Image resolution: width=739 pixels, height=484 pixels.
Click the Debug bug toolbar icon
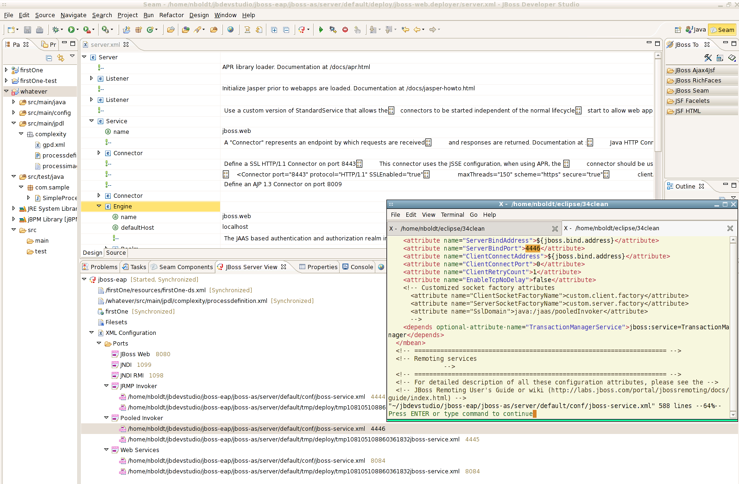pyautogui.click(x=56, y=30)
